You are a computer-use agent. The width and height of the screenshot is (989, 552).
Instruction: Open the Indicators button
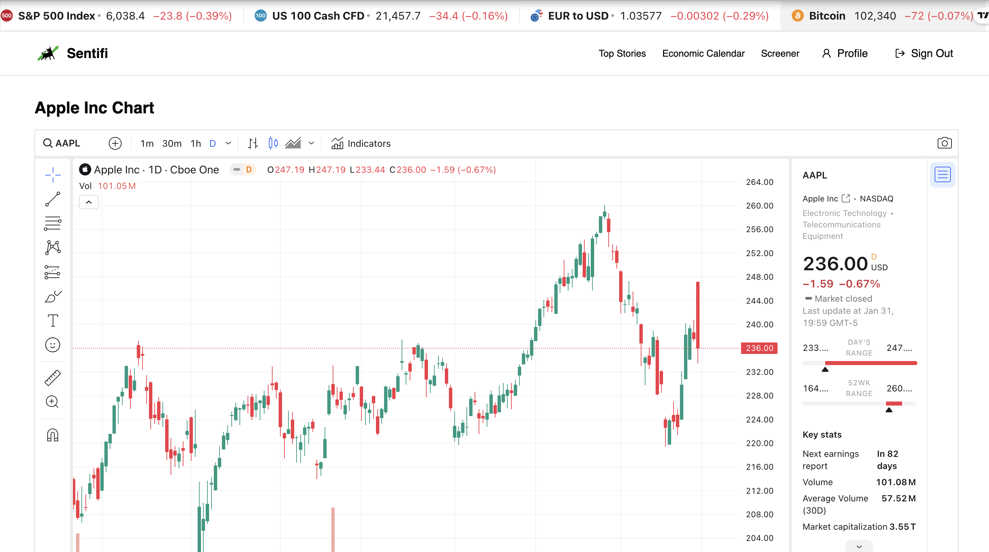pyautogui.click(x=361, y=143)
